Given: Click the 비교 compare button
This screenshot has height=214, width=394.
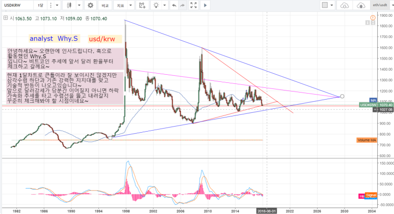Looking at the screenshot, I should [x=105, y=5].
